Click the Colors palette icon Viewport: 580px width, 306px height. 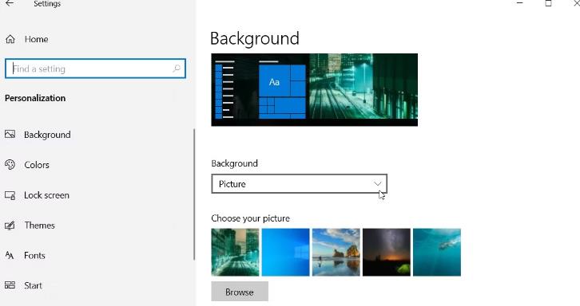(x=10, y=165)
